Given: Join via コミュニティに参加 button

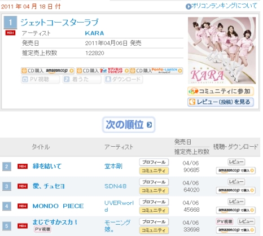Looking at the screenshot, I should (x=221, y=91).
